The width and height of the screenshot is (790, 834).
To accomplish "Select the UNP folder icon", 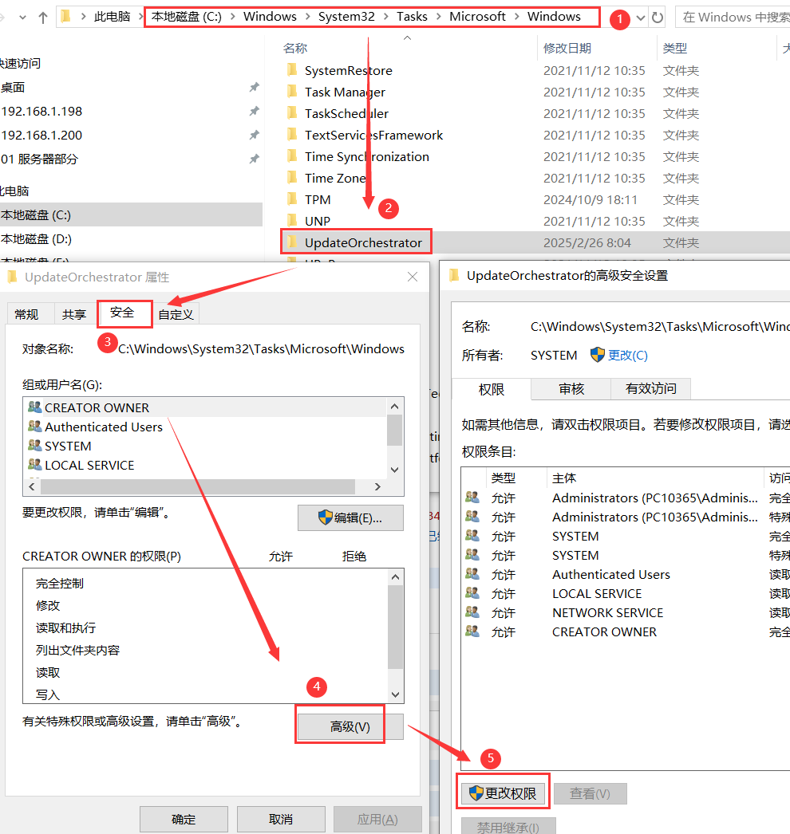I will click(x=292, y=221).
